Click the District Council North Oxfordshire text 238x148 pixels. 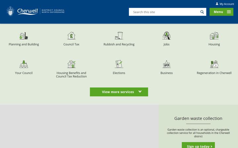click(x=53, y=11)
